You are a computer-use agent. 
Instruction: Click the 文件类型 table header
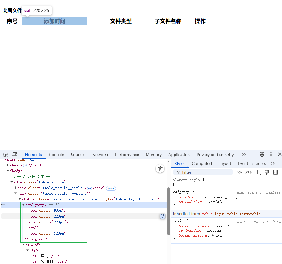(121, 21)
